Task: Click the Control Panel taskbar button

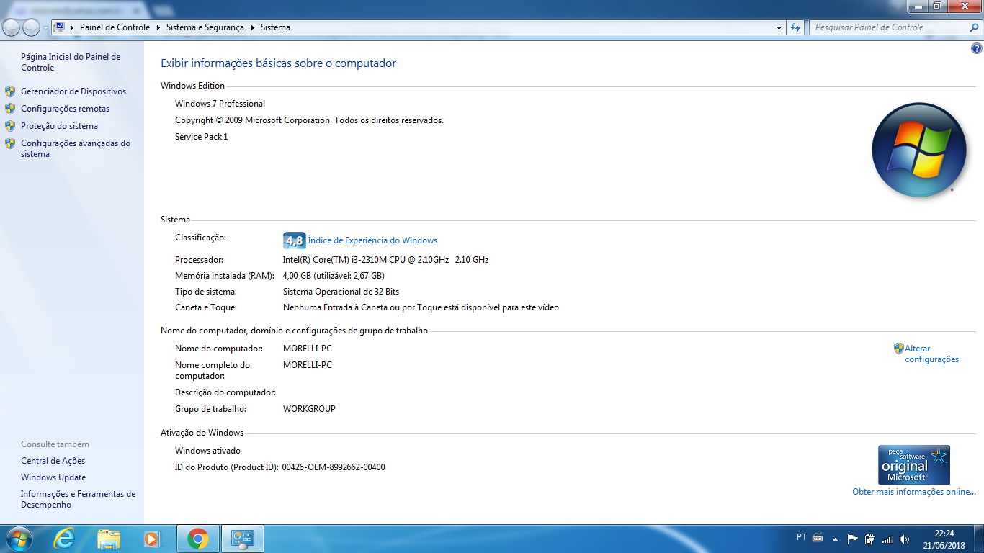Action: pos(243,539)
